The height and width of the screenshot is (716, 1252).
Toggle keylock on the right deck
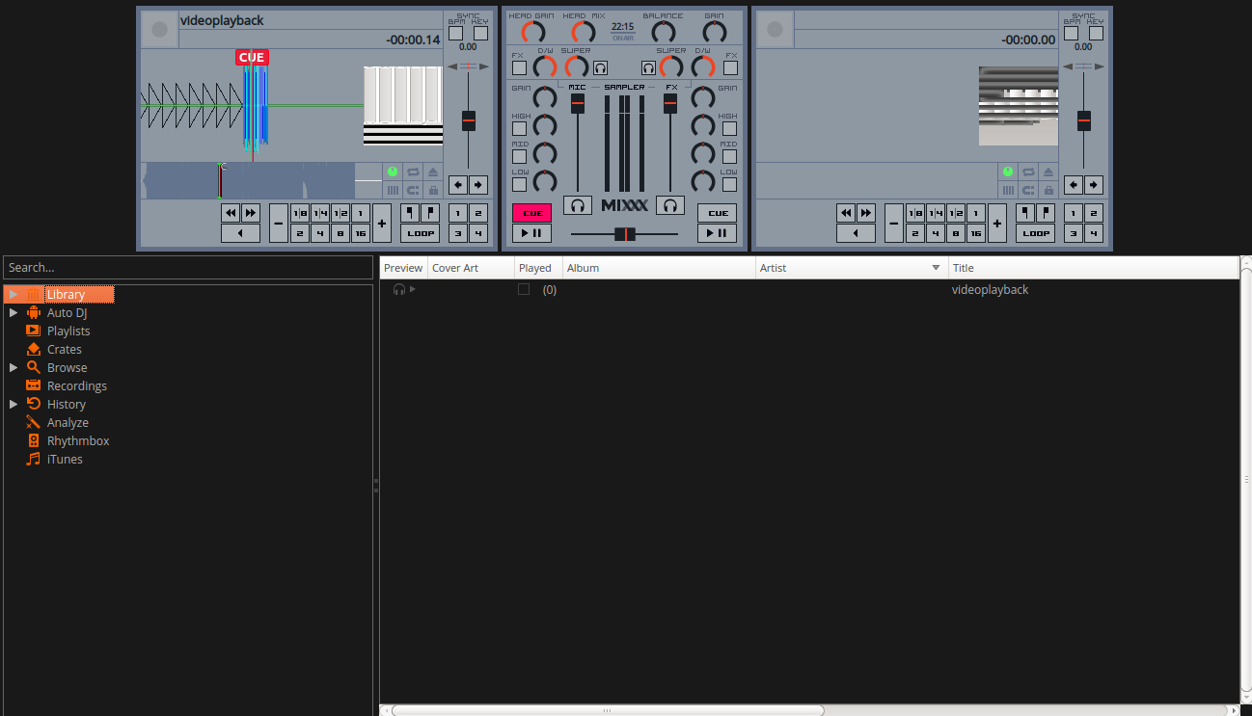1048,190
